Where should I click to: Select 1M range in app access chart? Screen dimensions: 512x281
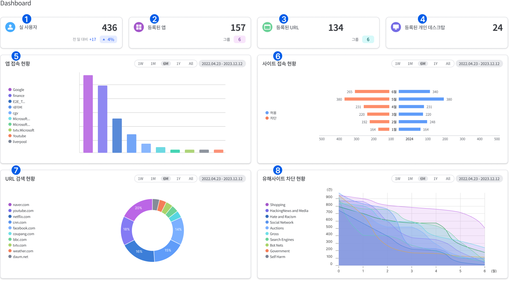pos(153,64)
